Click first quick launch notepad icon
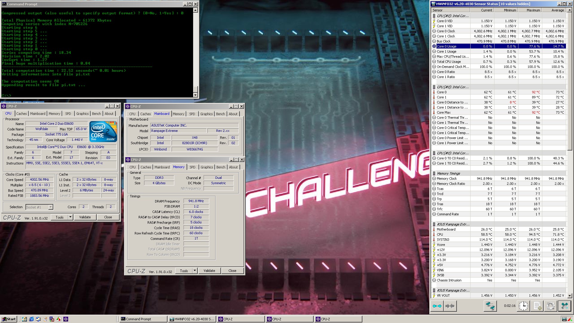Image resolution: width=574 pixels, height=323 pixels. pyautogui.click(x=25, y=319)
